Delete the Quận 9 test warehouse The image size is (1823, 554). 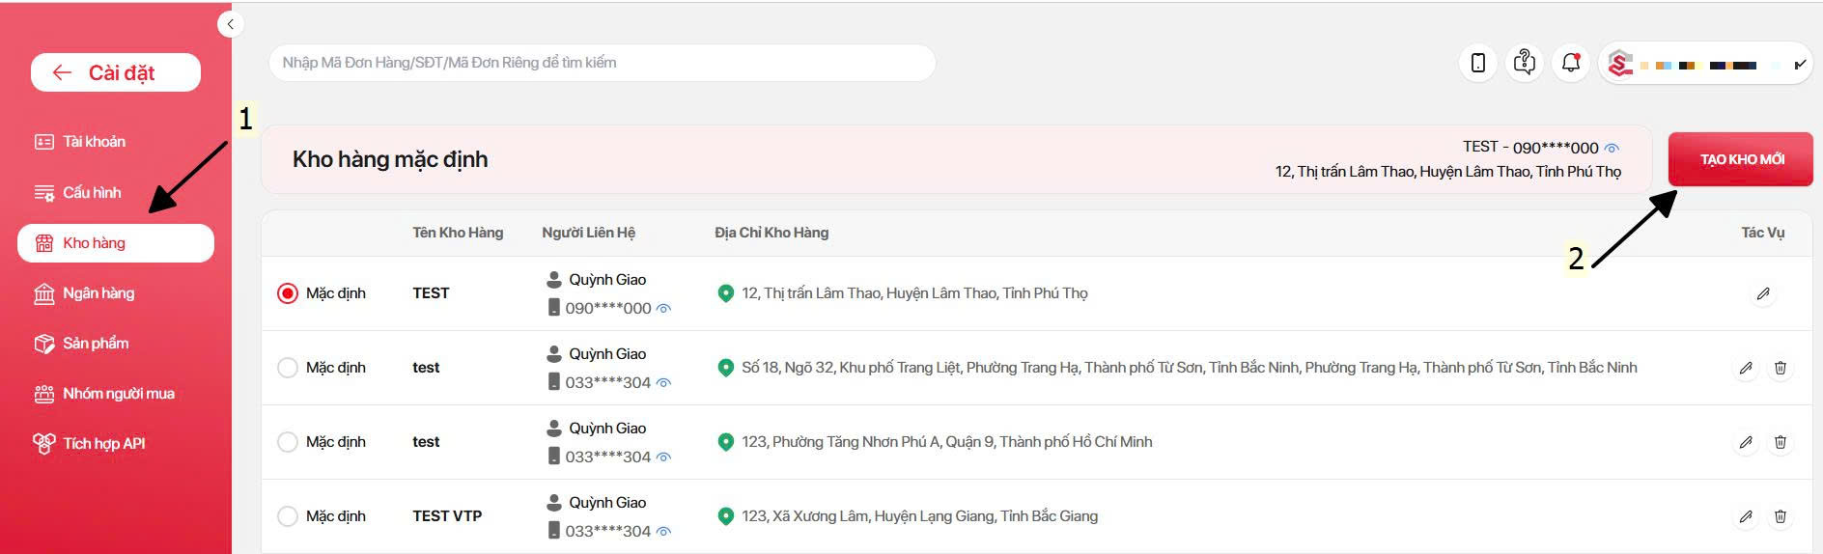1781,442
